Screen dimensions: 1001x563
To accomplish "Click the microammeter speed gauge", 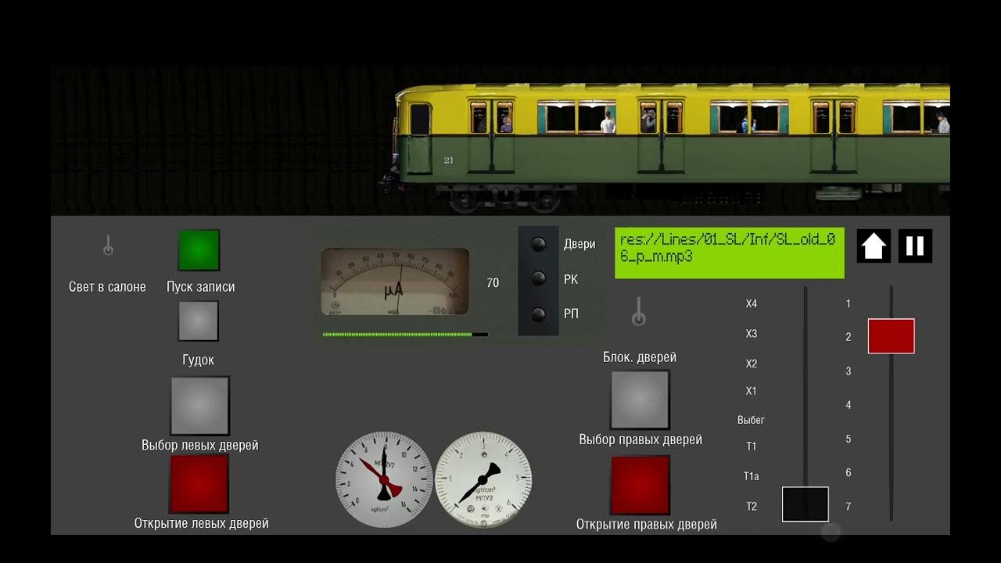I will coord(395,281).
